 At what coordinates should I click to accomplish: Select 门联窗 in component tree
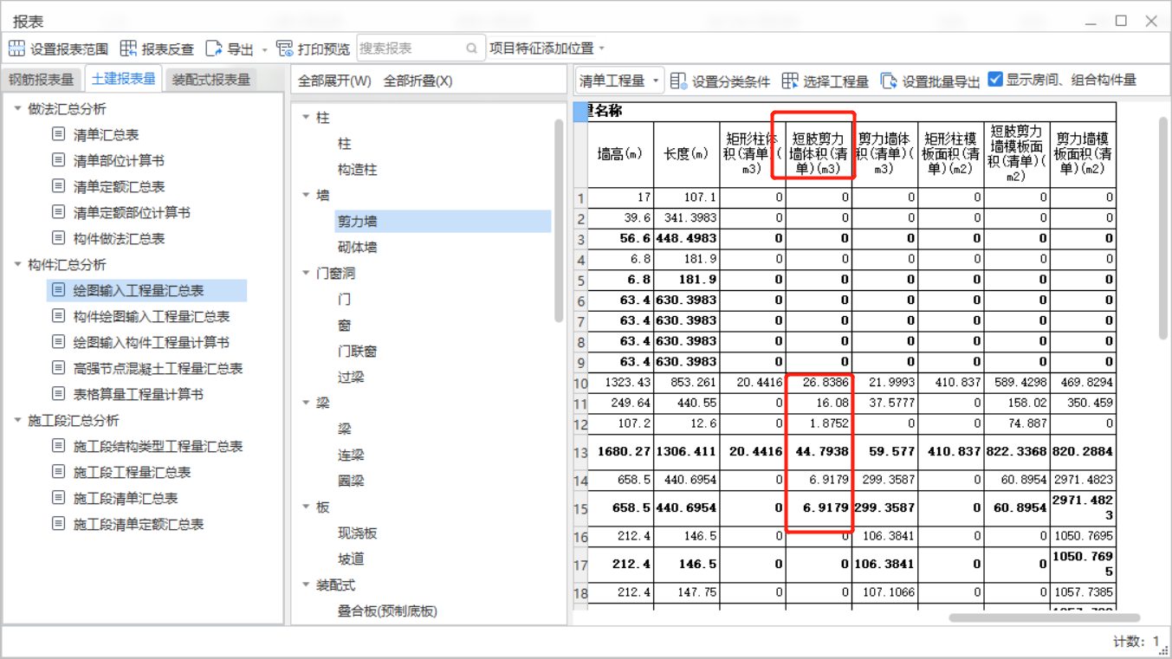pyautogui.click(x=358, y=351)
